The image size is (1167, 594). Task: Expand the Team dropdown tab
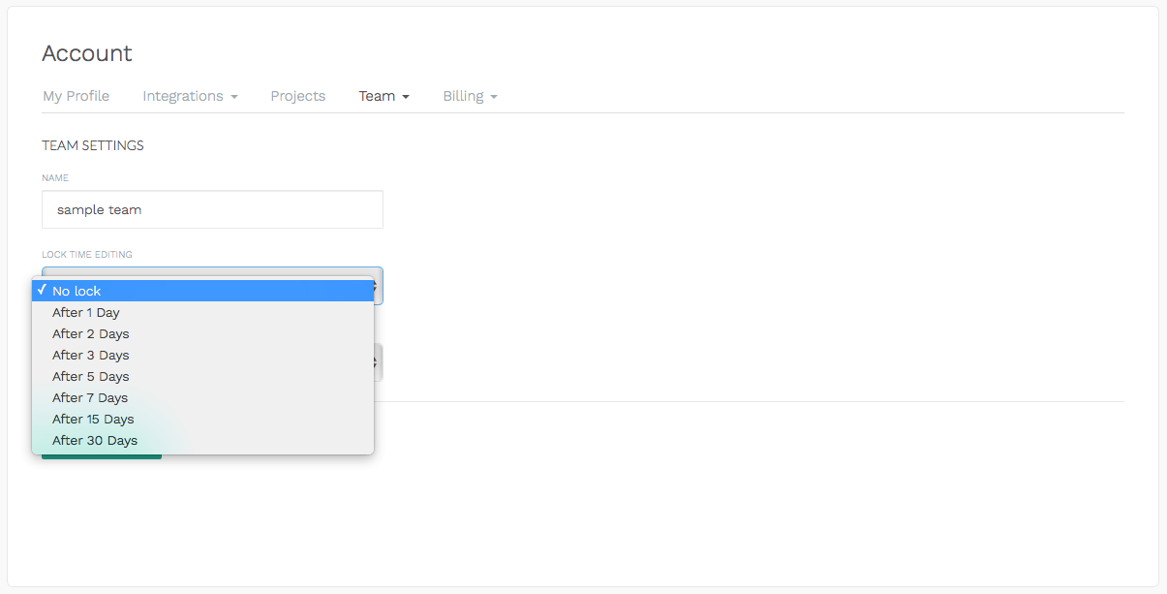pyautogui.click(x=384, y=96)
